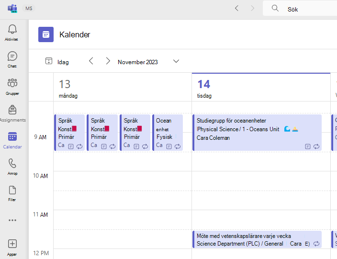This screenshot has height=259, width=337.
Task: Click the Sök search field
Action: point(300,9)
